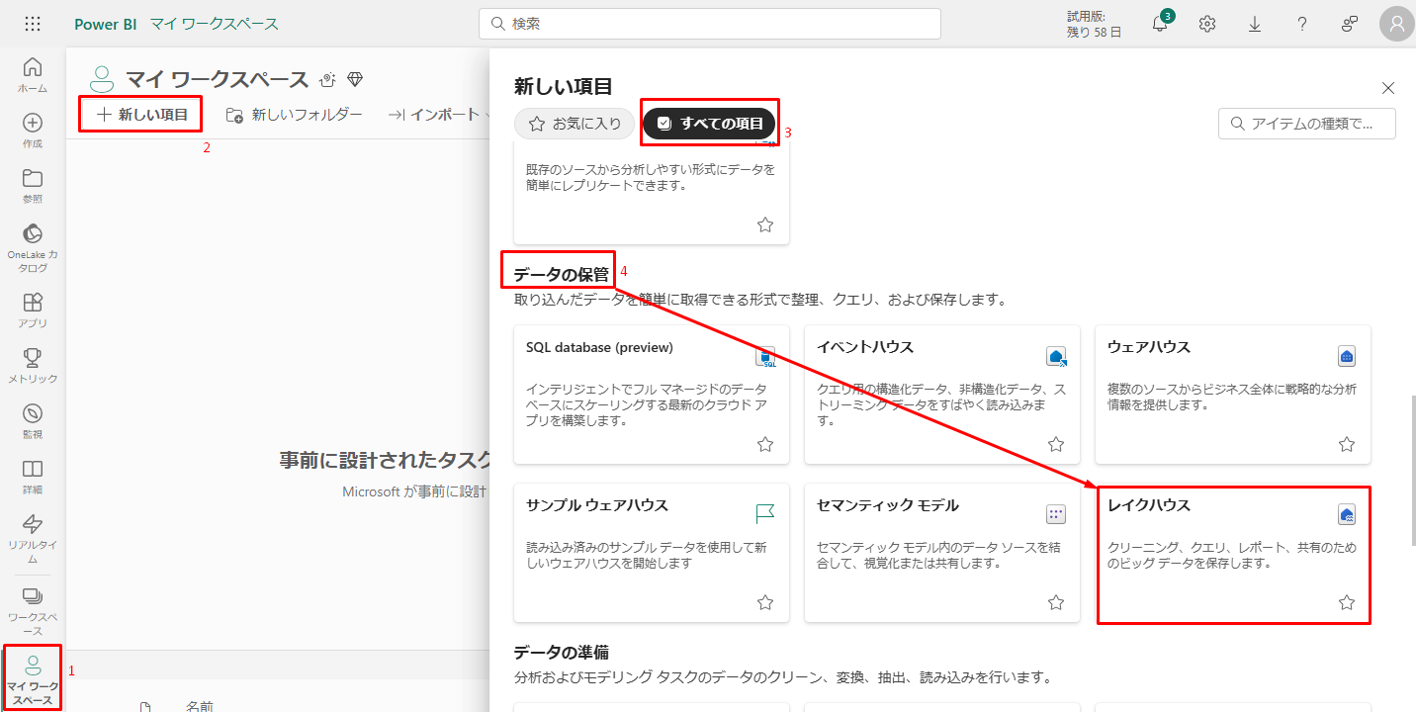
Task: Switch to お気に入り tab
Action: pyautogui.click(x=575, y=124)
